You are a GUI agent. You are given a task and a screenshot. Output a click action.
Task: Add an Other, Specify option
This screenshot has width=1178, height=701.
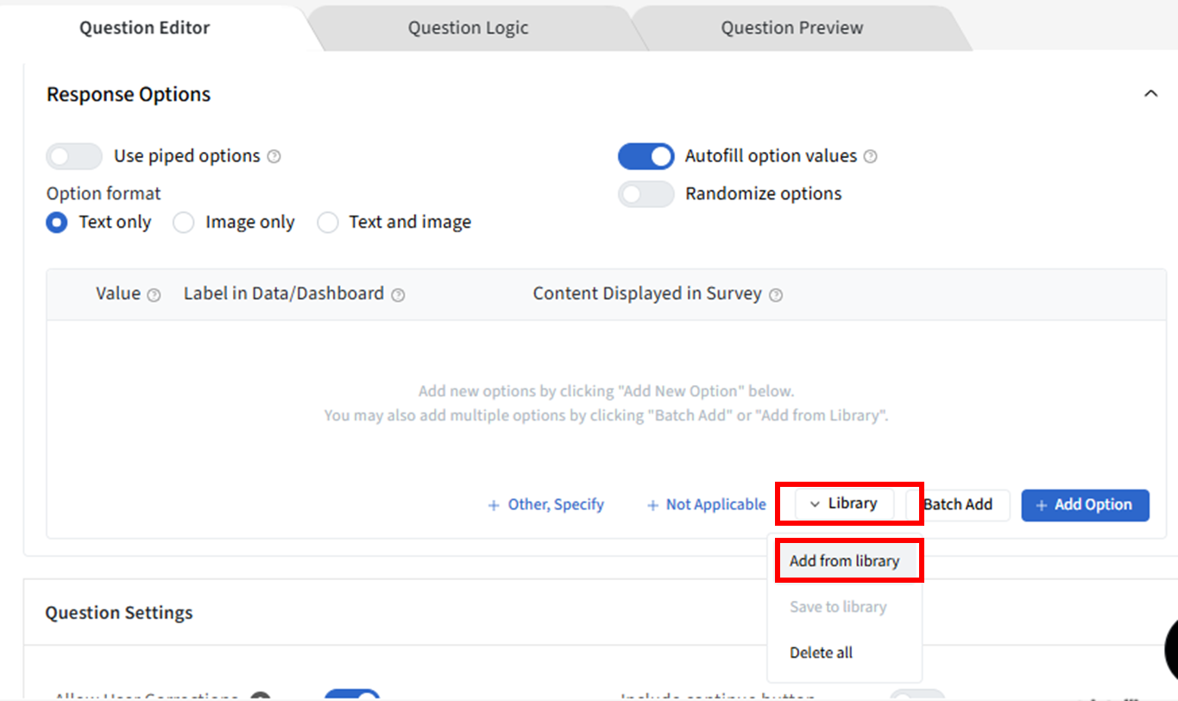546,505
